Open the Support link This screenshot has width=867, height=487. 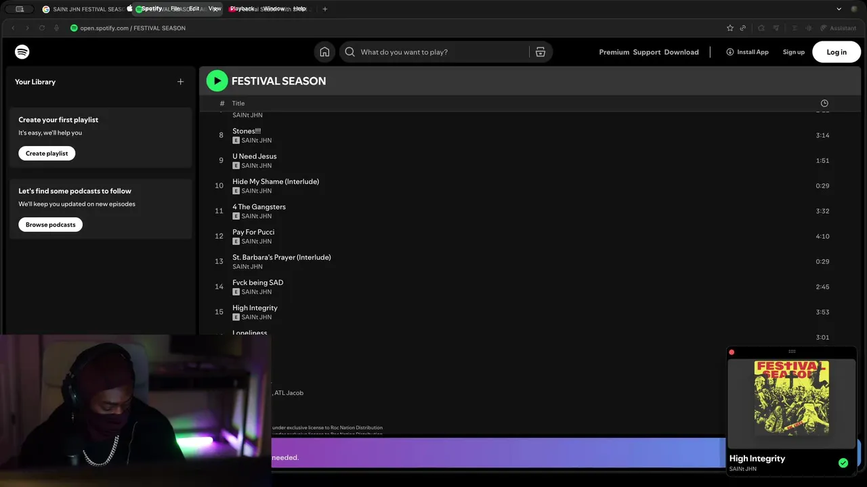click(x=647, y=52)
